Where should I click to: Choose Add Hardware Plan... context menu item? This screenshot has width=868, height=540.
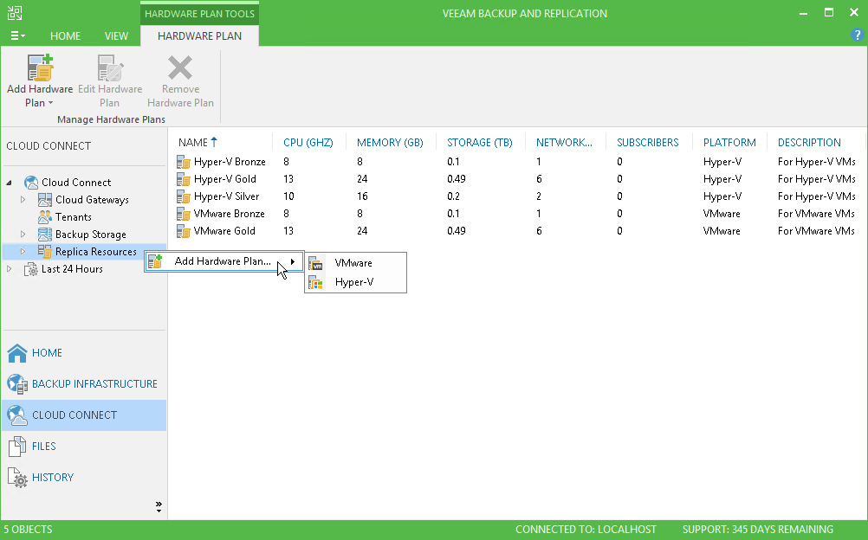(x=224, y=261)
